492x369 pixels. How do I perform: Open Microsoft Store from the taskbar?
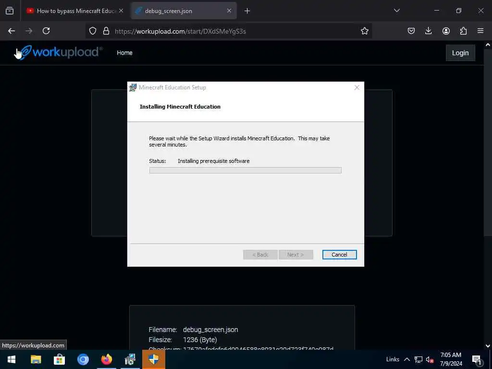point(59,359)
